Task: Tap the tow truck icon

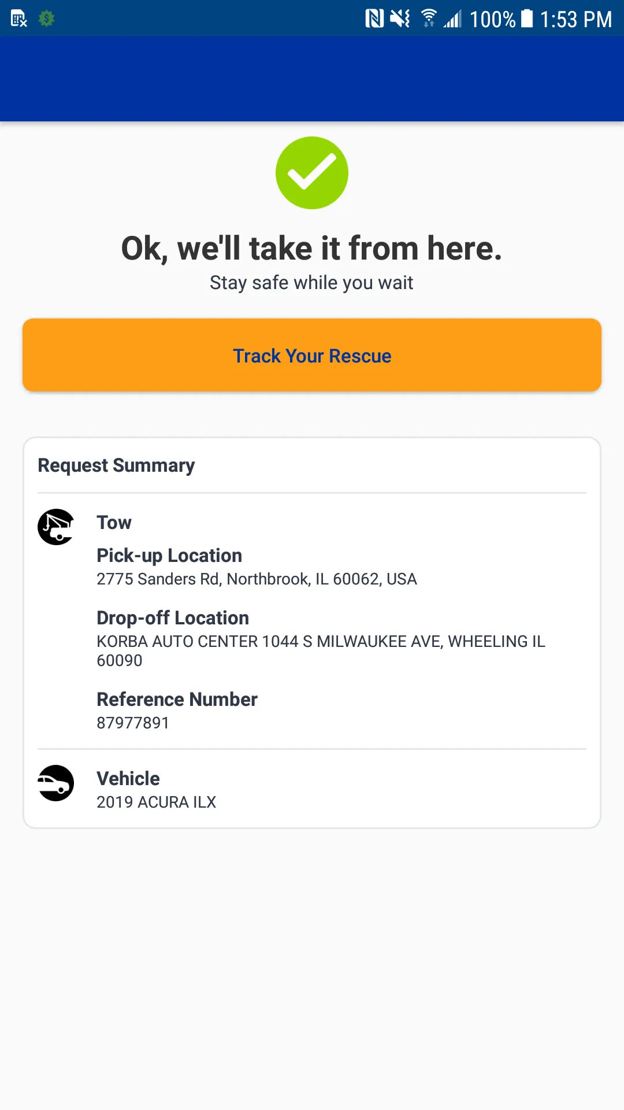Action: pos(56,527)
